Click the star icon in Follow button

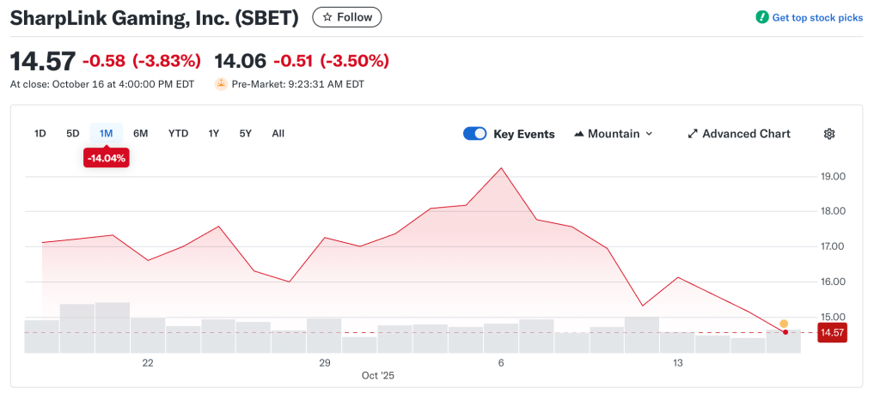pos(327,17)
